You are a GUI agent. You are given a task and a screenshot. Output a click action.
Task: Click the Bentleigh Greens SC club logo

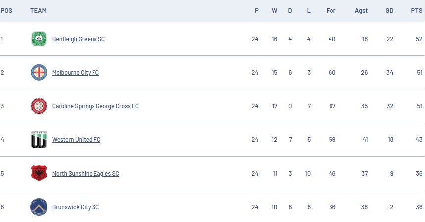[x=39, y=39]
